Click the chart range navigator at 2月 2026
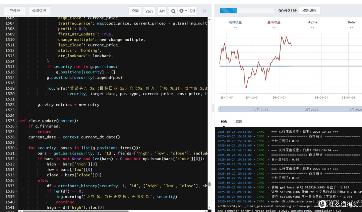 click(x=312, y=110)
